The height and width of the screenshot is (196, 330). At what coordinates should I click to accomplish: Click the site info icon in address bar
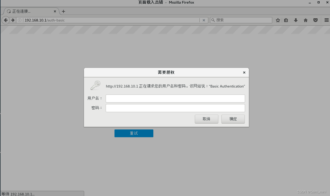tap(19, 20)
